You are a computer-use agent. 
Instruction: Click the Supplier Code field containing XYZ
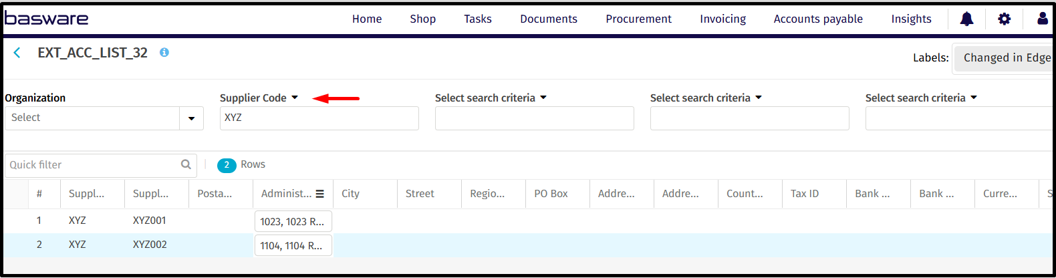point(319,118)
